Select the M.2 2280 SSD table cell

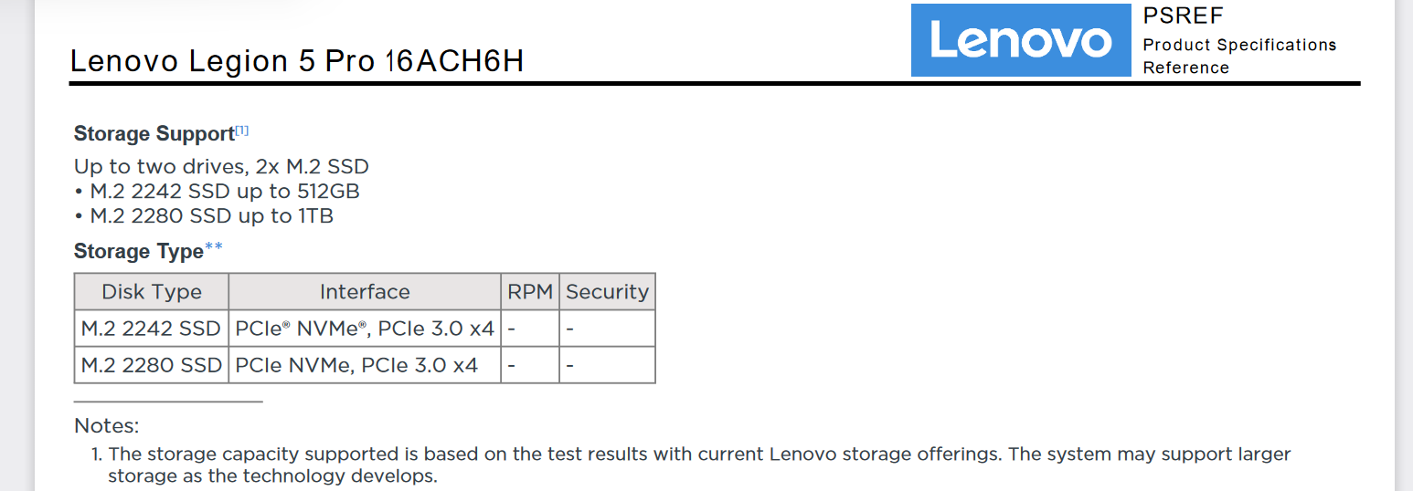click(152, 365)
